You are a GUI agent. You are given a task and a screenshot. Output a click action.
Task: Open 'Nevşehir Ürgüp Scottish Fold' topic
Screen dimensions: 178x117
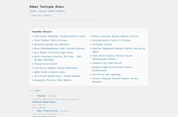(112, 69)
